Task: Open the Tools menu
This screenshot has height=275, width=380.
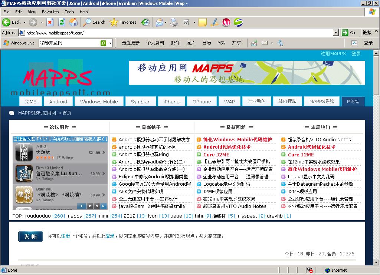Action: (69, 12)
